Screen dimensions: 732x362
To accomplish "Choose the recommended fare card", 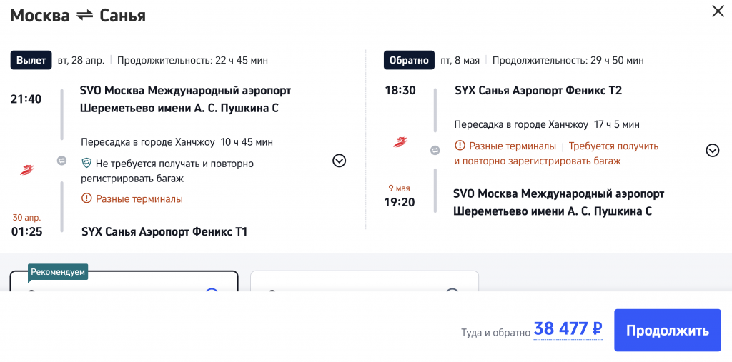I will click(x=123, y=283).
